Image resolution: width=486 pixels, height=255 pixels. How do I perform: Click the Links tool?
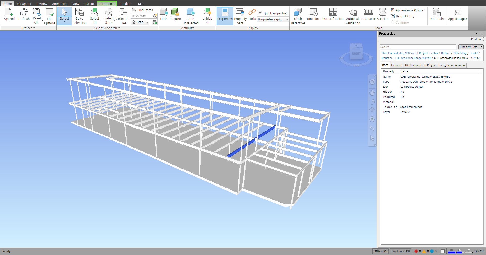252,14
